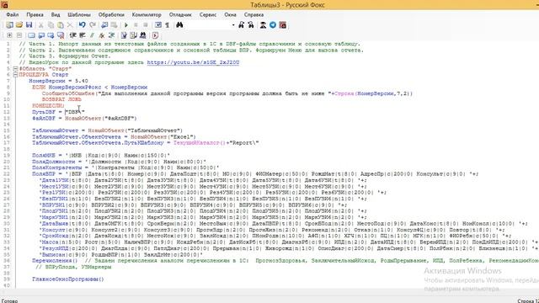539x303 pixels.
Task: Click line number 14 in the gutter
Action: point(8,125)
